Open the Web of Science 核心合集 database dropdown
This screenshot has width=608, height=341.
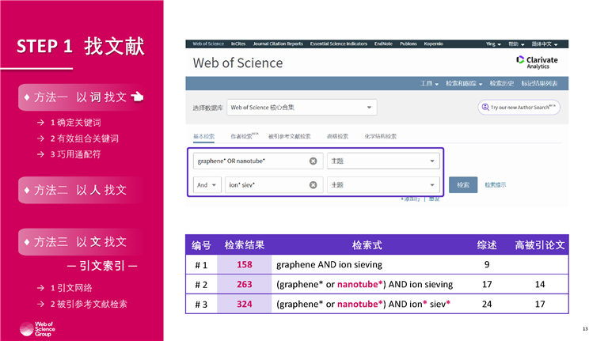(x=302, y=108)
